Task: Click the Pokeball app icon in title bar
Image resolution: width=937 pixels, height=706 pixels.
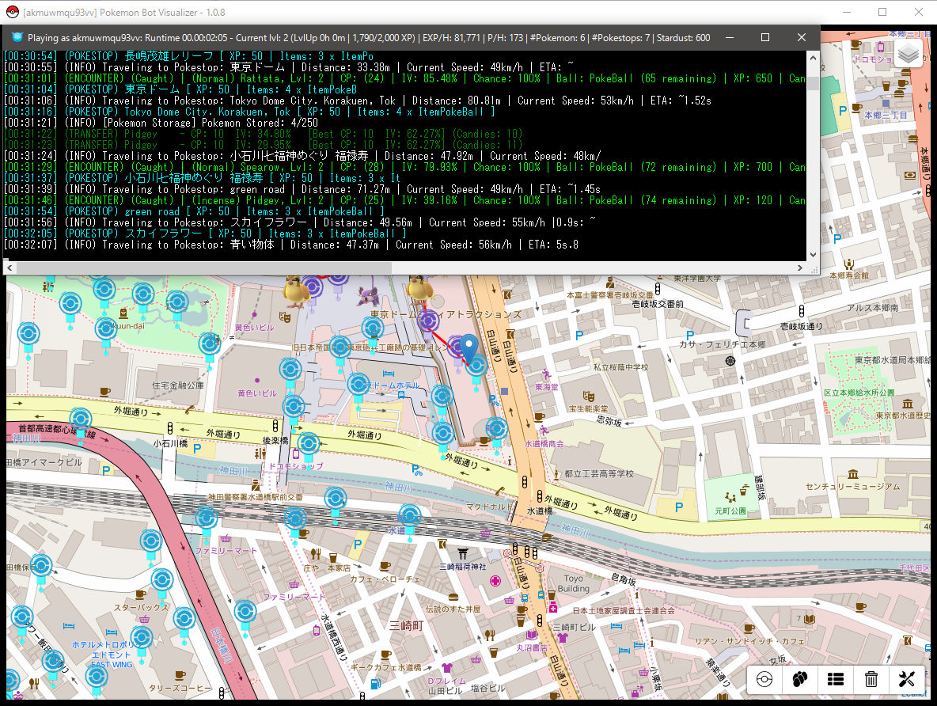Action: pyautogui.click(x=13, y=12)
